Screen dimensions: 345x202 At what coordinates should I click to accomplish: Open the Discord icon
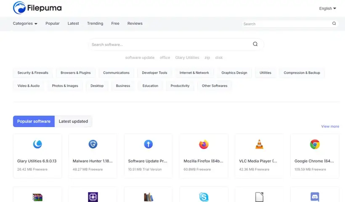click(315, 197)
